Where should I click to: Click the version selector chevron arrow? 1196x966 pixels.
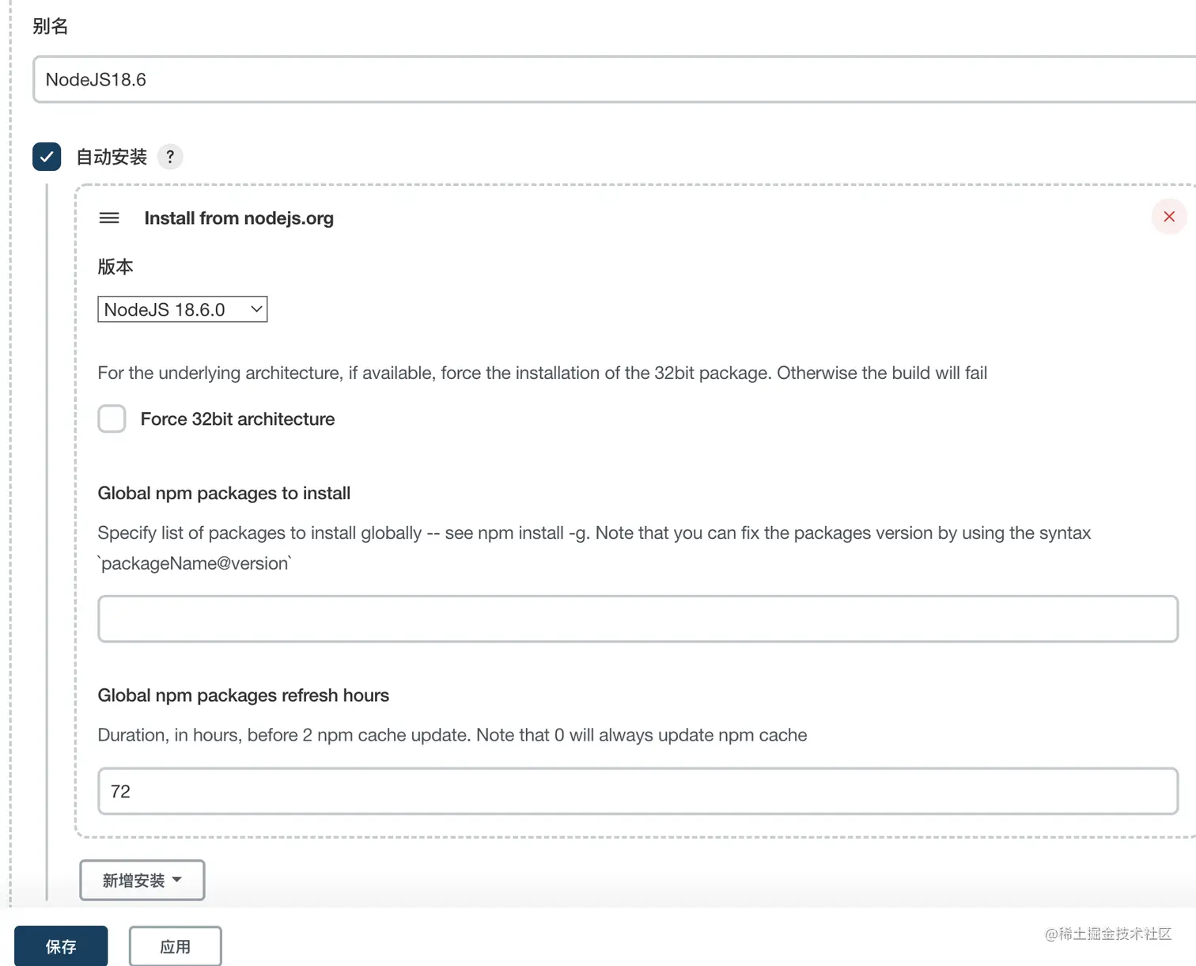255,309
